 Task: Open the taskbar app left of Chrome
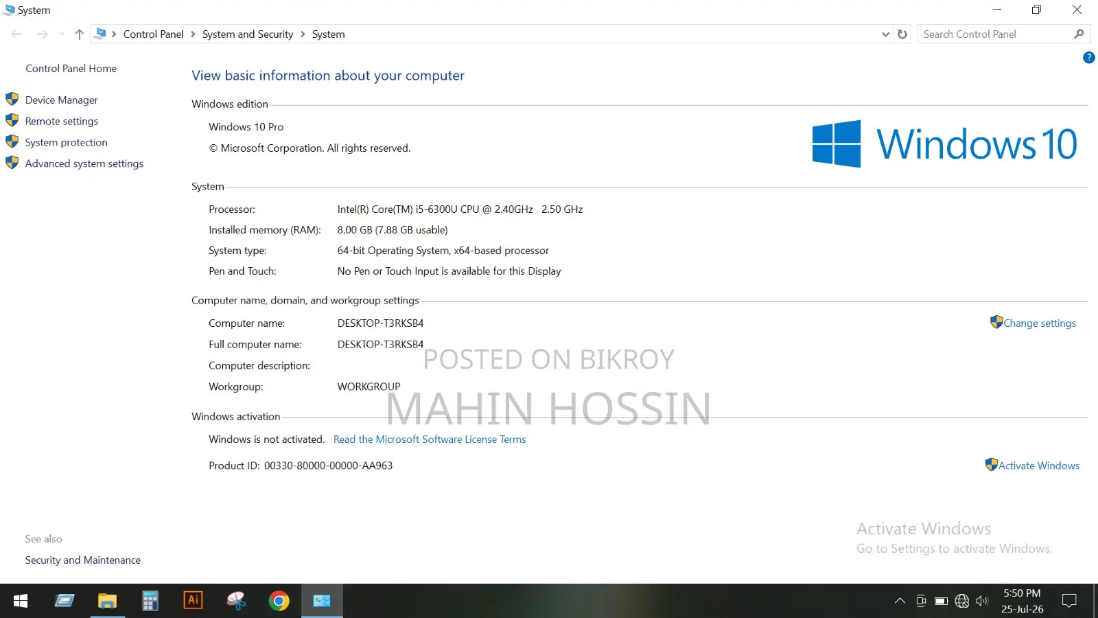click(x=236, y=601)
